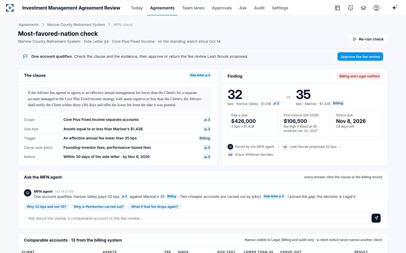Click the Billing and Legal notified badge
This screenshot has height=253, width=406.
pos(359,76)
